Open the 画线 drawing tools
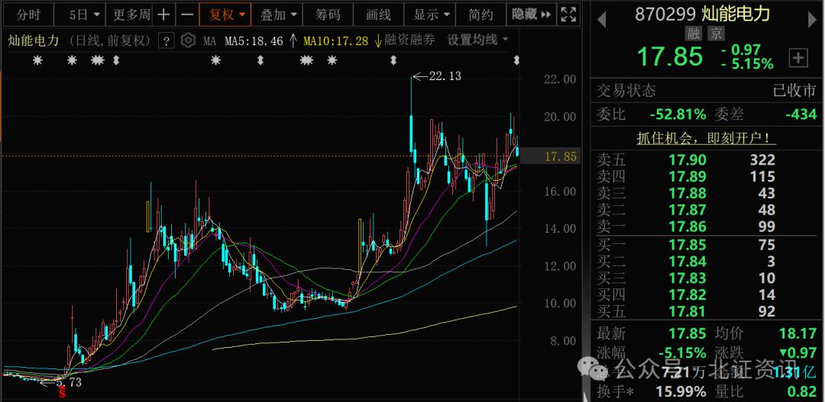 [x=379, y=14]
